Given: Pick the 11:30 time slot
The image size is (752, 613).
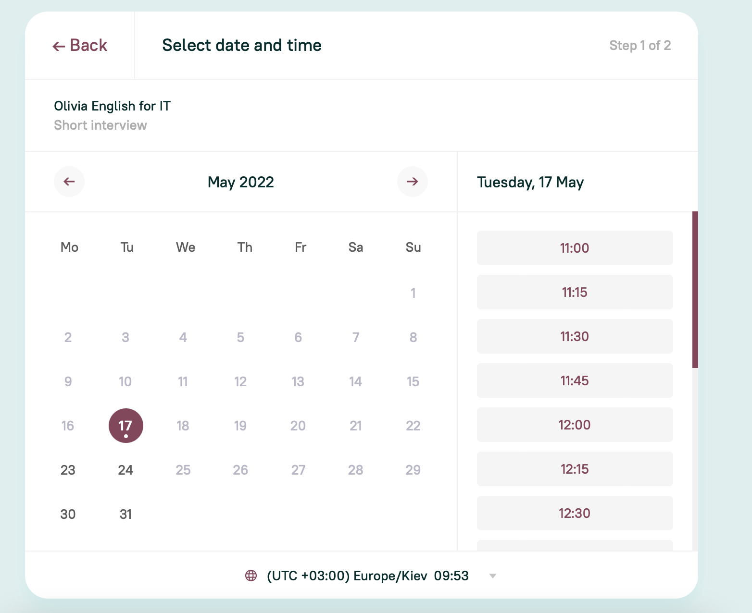Looking at the screenshot, I should [575, 336].
